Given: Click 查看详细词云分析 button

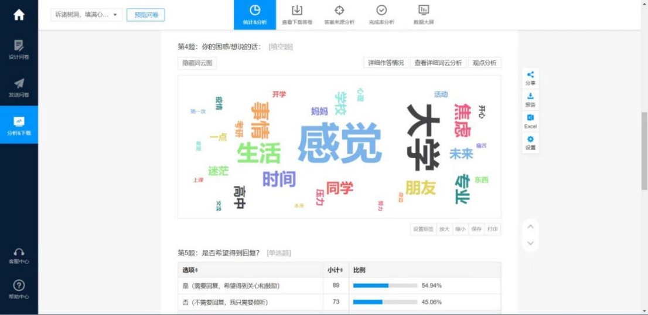Looking at the screenshot, I should (x=438, y=63).
